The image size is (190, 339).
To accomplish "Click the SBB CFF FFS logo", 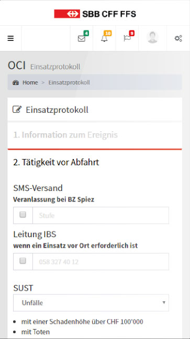I will (95, 14).
